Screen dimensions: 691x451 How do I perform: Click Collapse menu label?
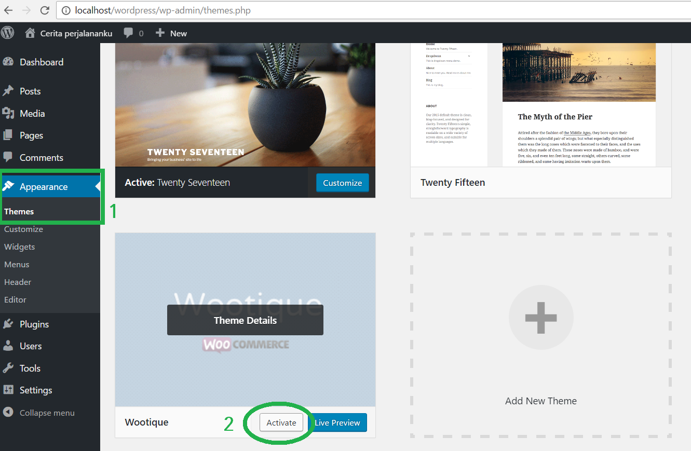point(47,413)
